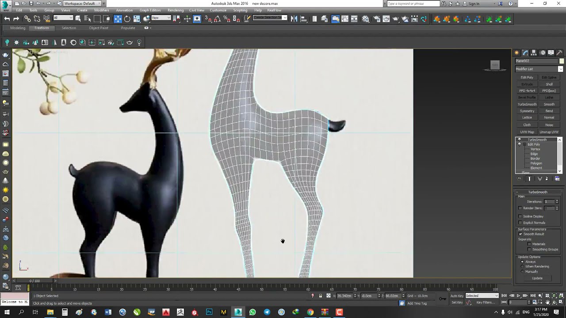Select the Always update radio button

click(522, 262)
